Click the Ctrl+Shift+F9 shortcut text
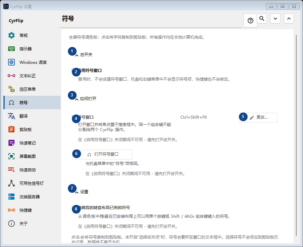 [194, 117]
